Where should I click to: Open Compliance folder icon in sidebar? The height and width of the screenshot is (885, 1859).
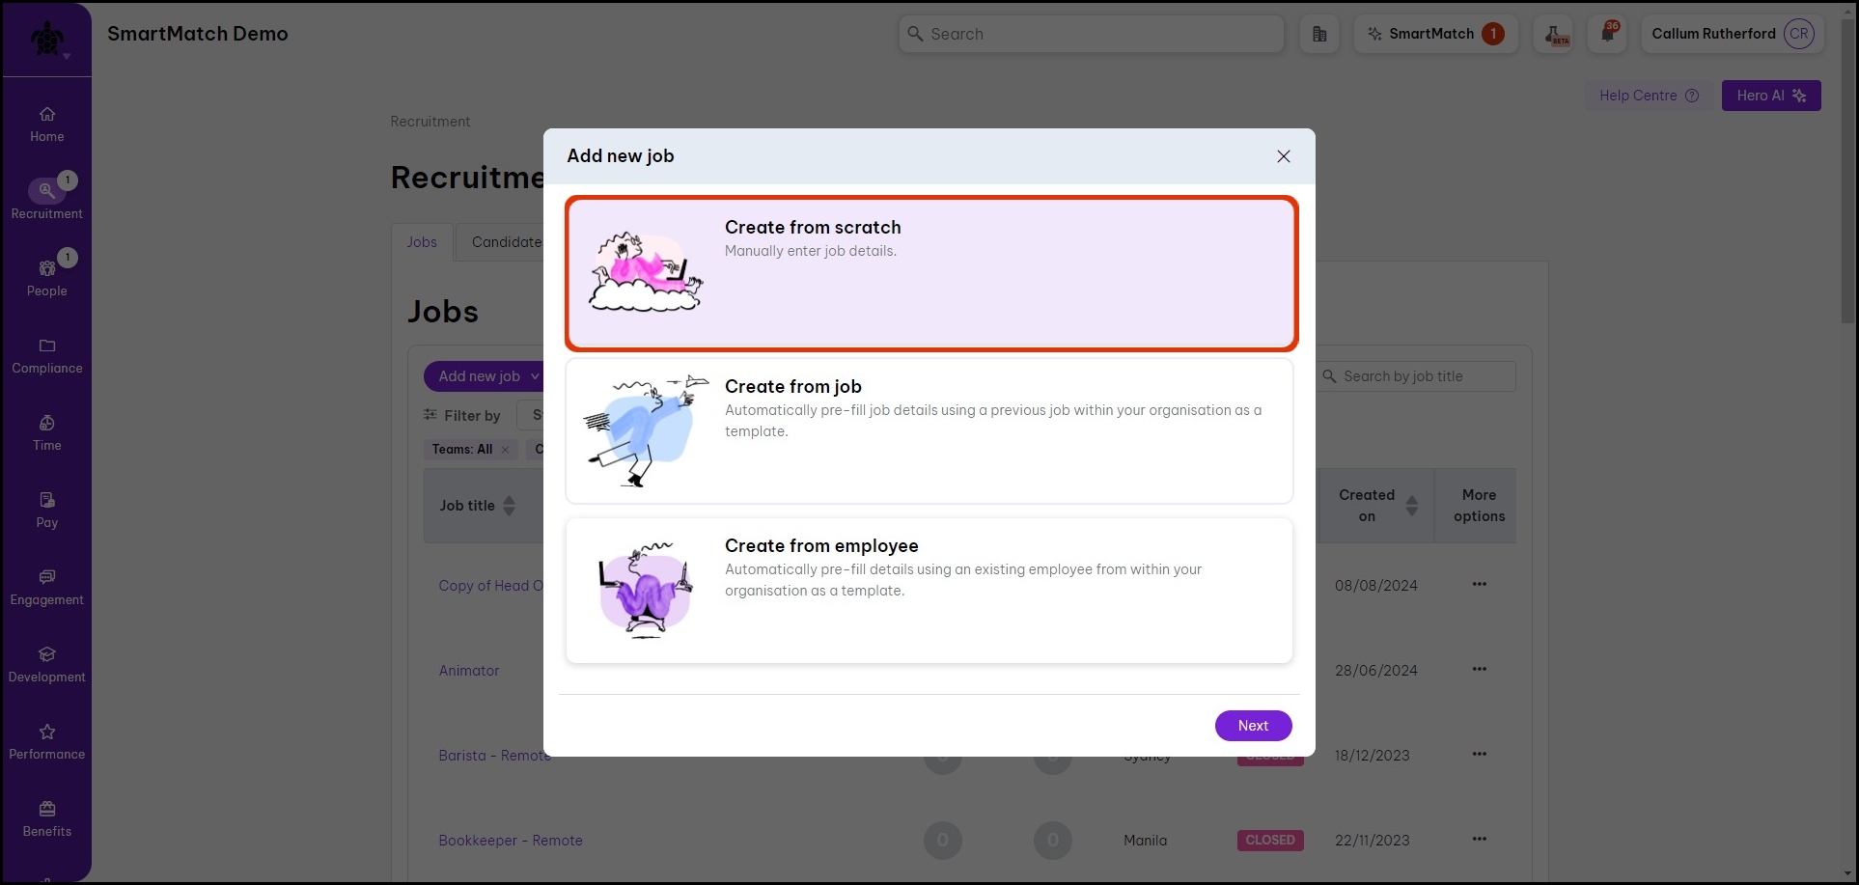click(x=46, y=354)
